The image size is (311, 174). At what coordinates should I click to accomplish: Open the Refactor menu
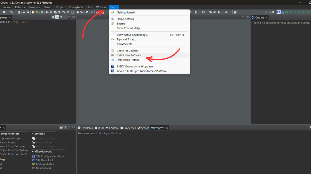(x=20, y=7)
